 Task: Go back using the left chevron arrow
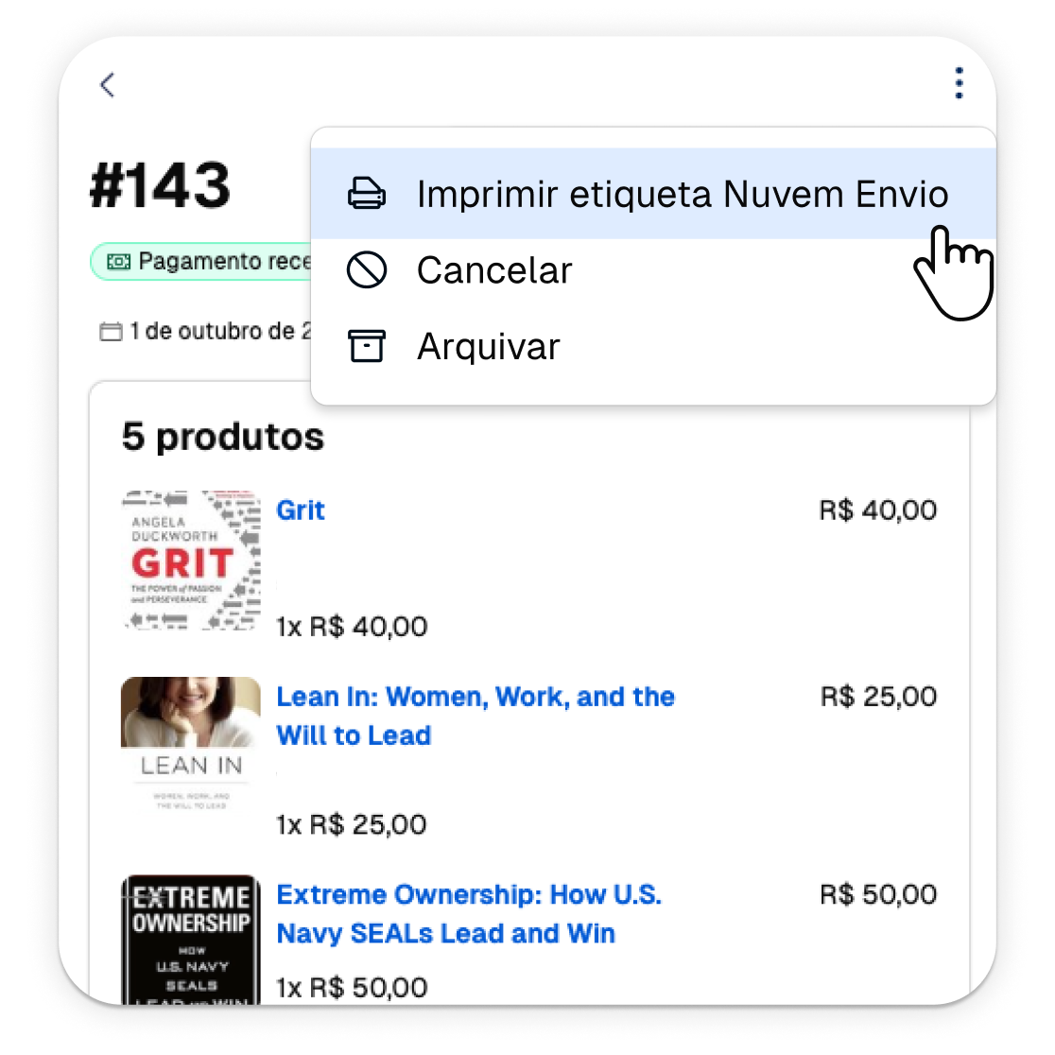108,85
